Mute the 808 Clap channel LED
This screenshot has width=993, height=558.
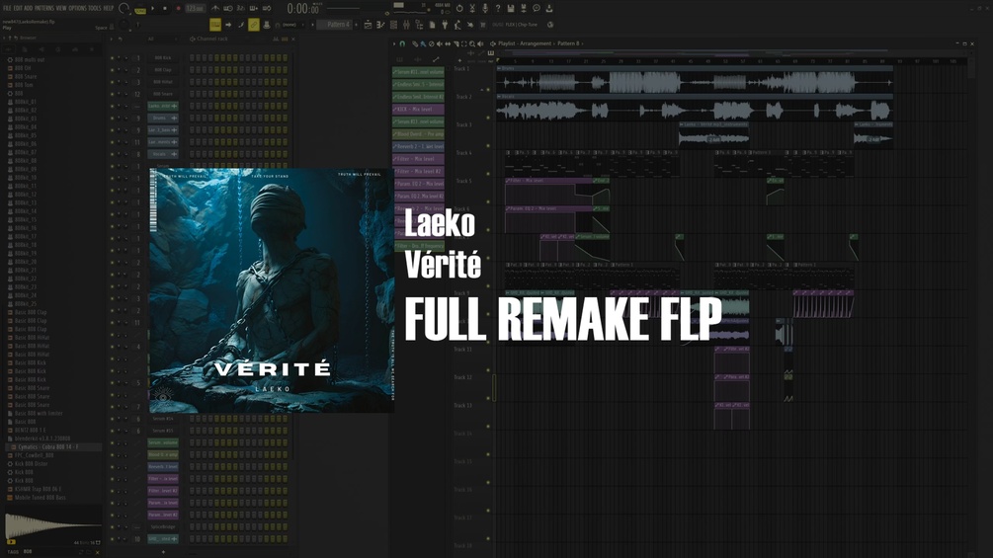coord(112,70)
